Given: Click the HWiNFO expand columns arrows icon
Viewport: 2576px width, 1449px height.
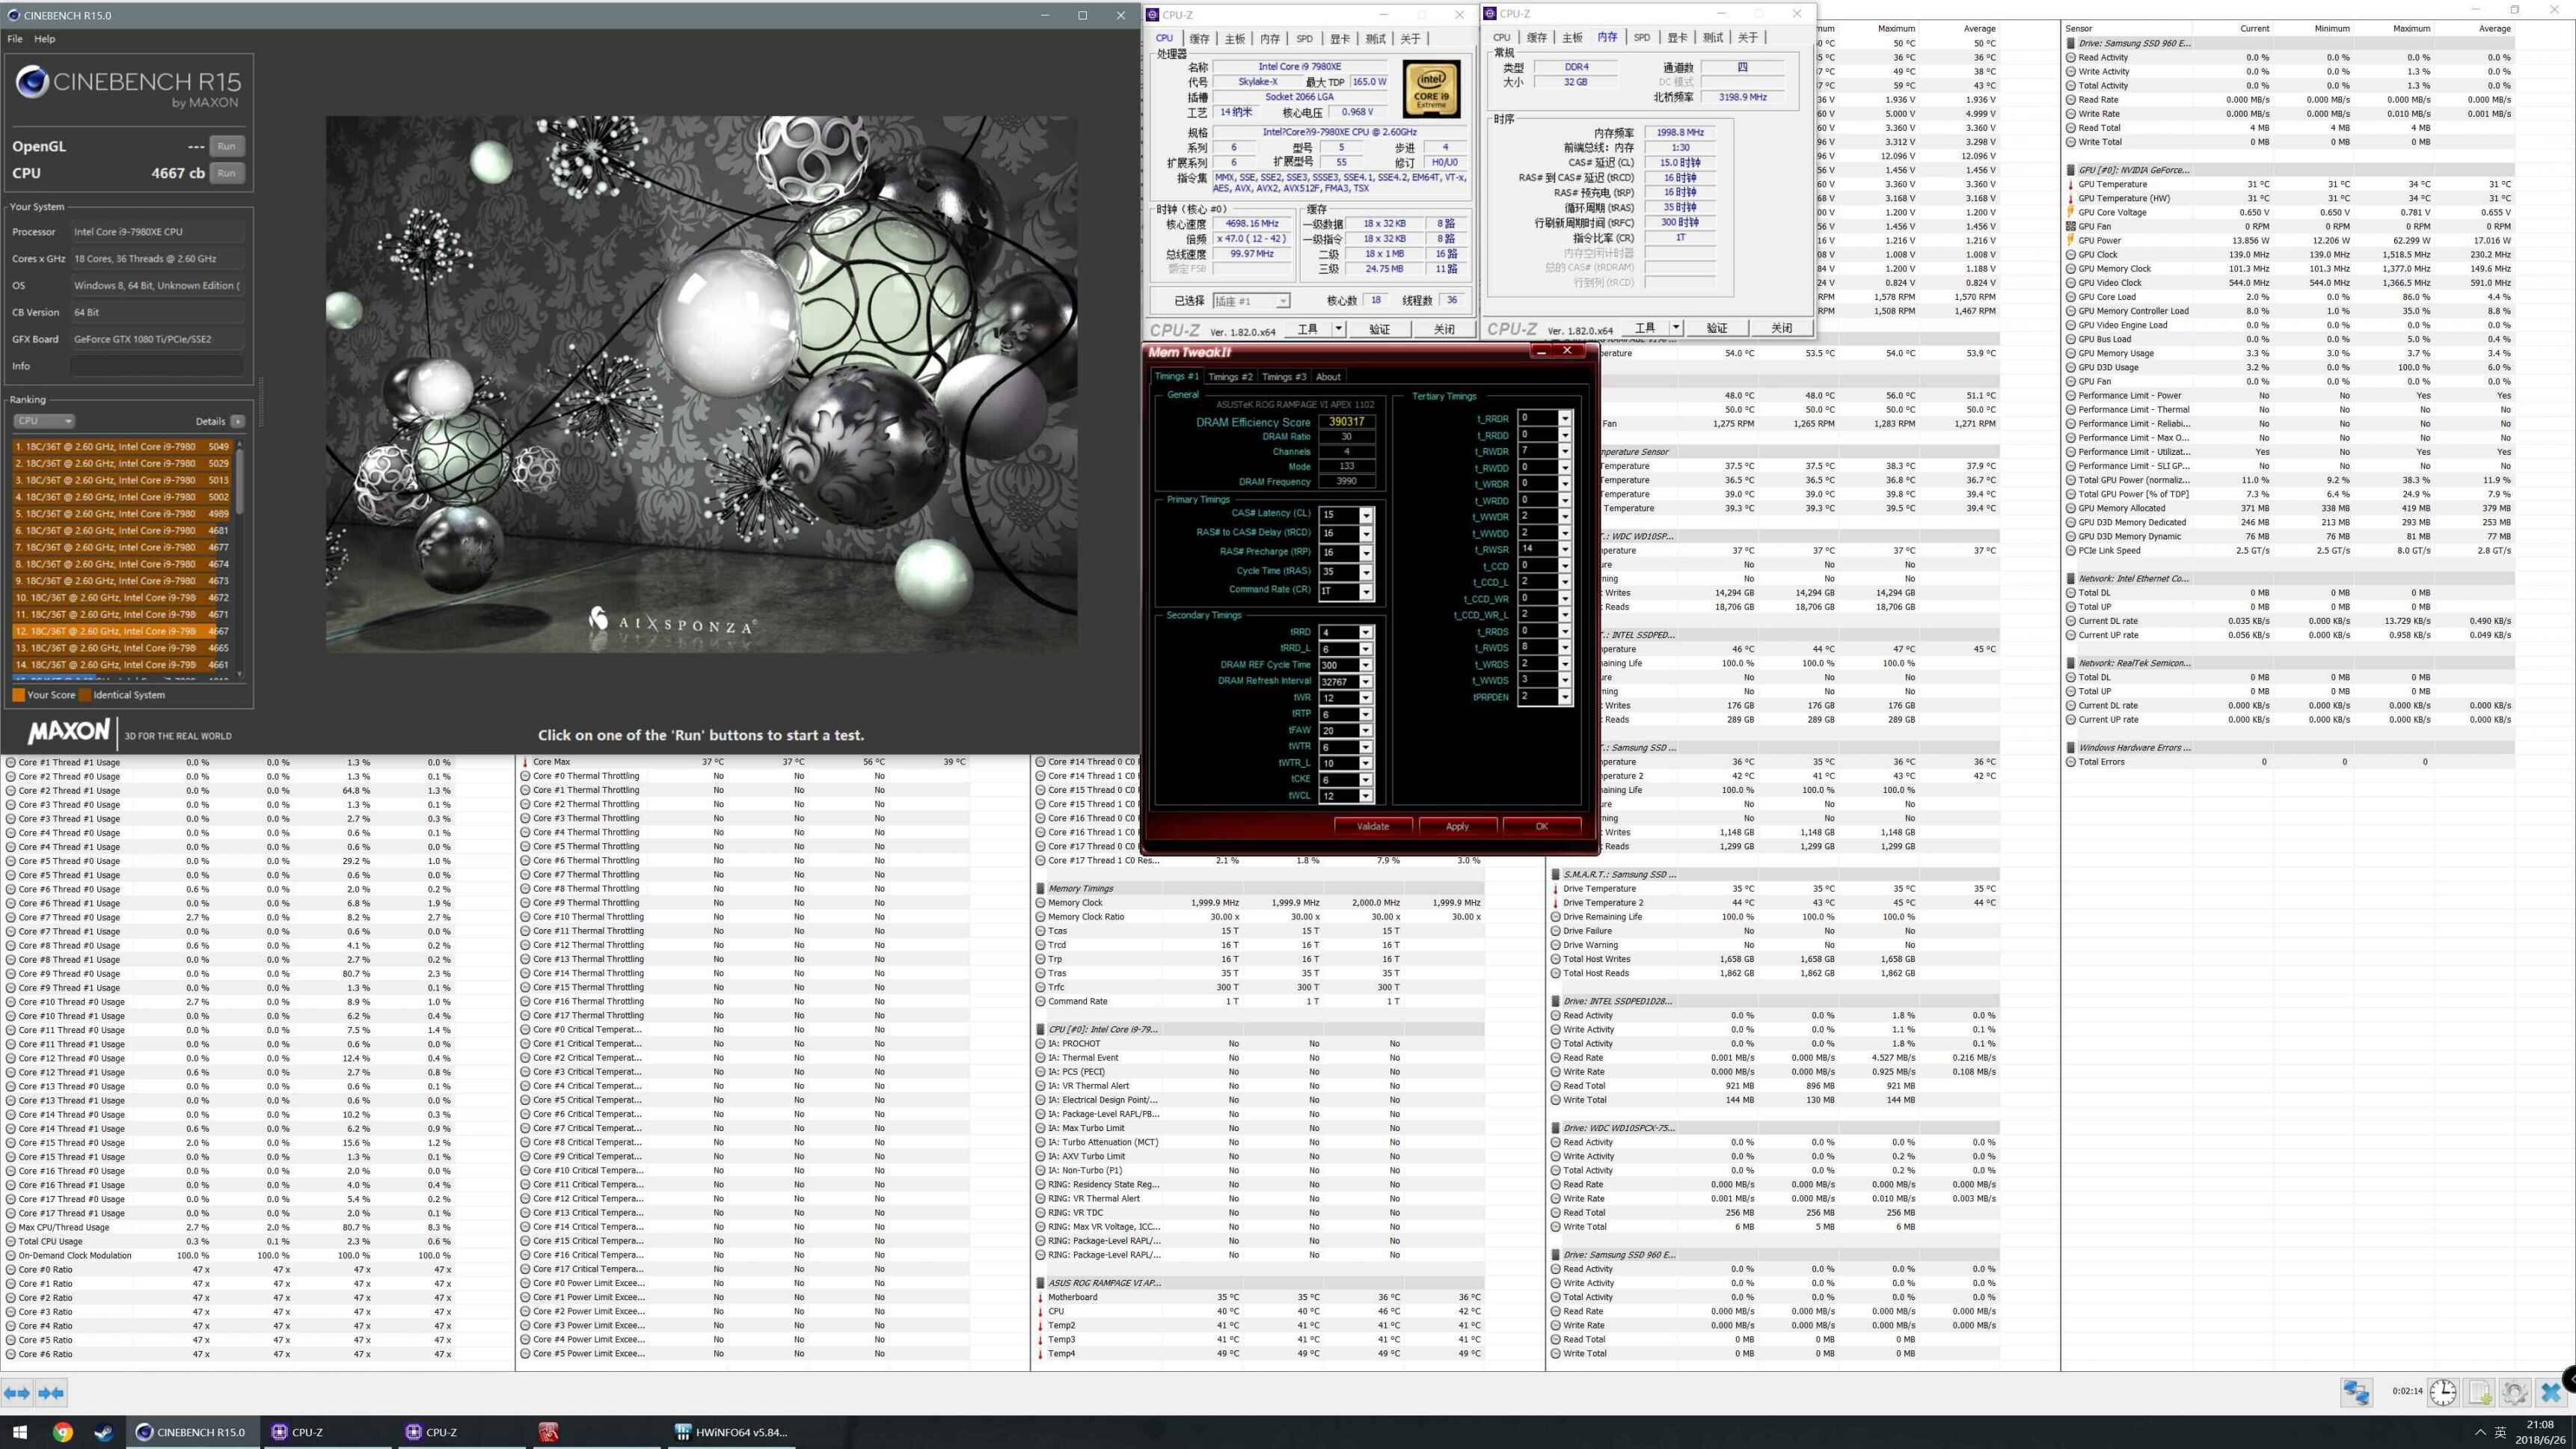Looking at the screenshot, I should 17,1392.
